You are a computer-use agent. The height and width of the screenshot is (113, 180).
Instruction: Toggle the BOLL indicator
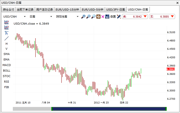click(7, 71)
